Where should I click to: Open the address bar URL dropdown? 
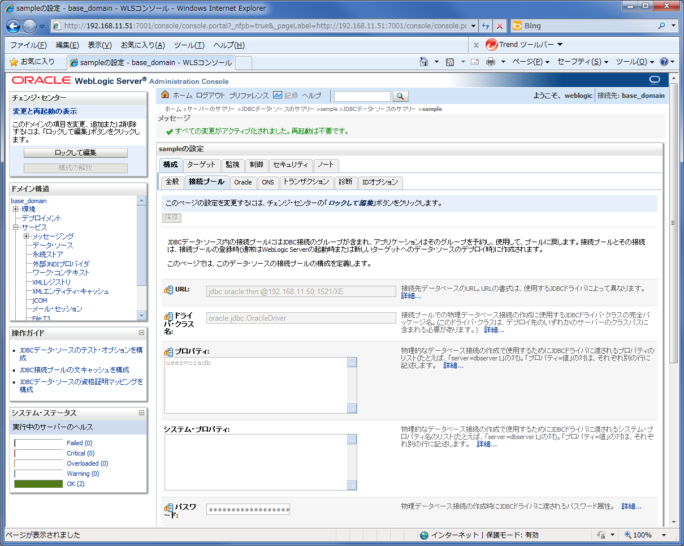[x=473, y=26]
